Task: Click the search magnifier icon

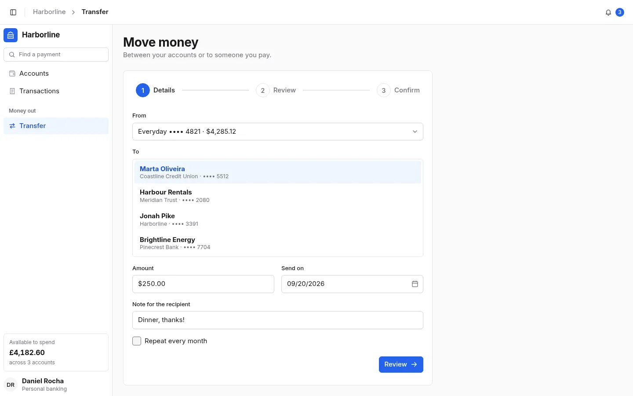Action: pos(12,55)
